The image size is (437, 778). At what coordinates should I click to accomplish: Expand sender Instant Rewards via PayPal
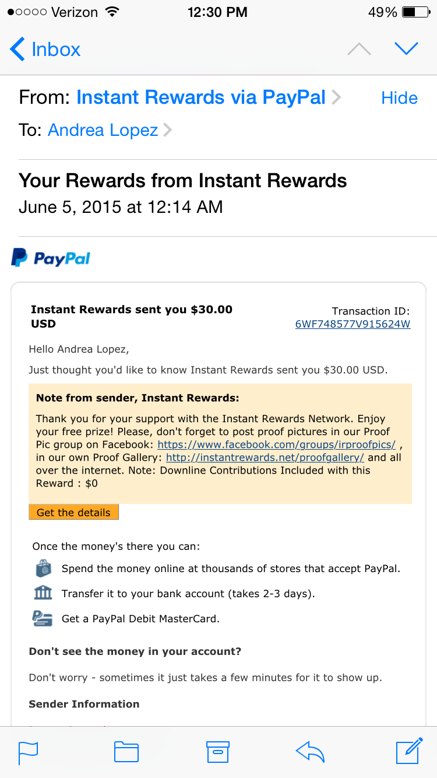click(x=201, y=97)
